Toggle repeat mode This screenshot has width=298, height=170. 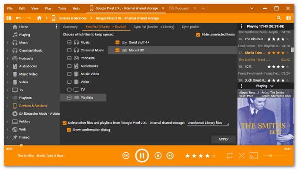point(229,156)
